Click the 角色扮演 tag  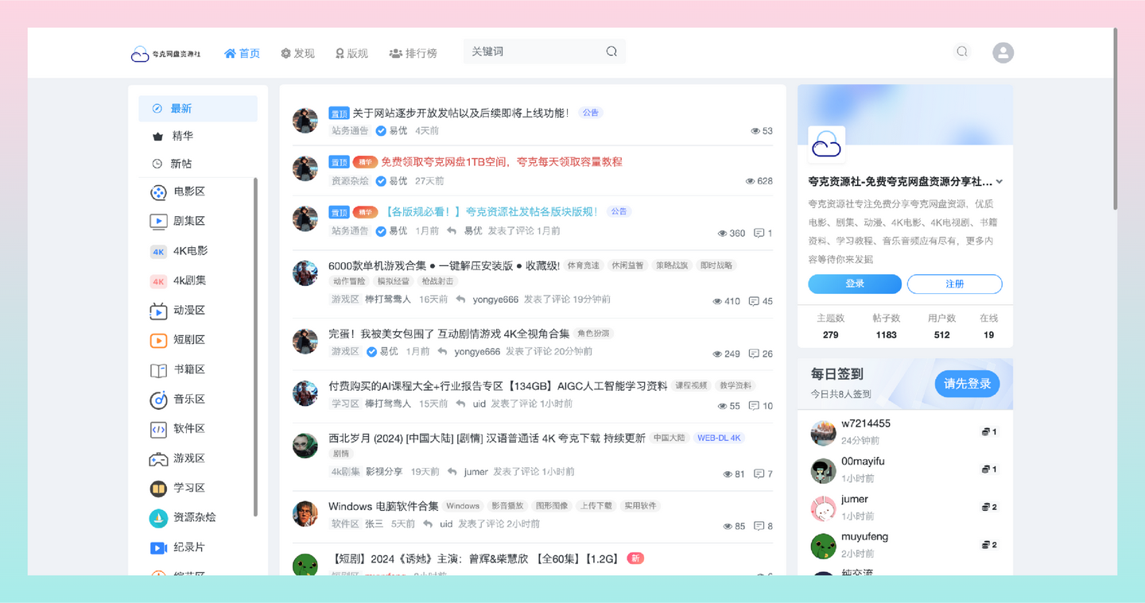pos(593,334)
